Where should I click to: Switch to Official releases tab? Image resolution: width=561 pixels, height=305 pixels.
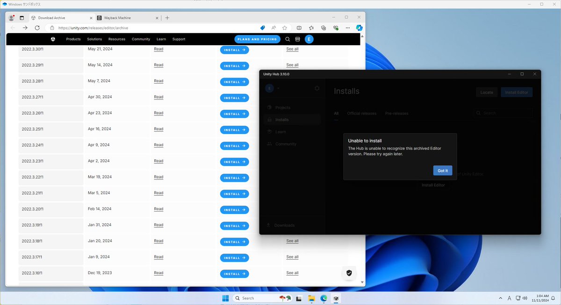[361, 113]
